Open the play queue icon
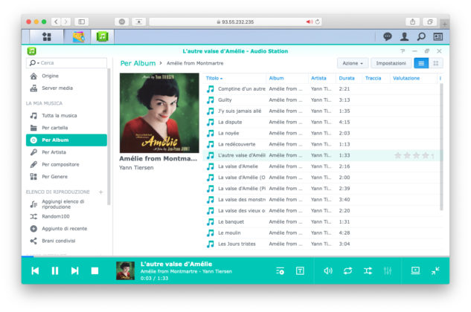Viewport: 471px width, 312px height. click(280, 271)
